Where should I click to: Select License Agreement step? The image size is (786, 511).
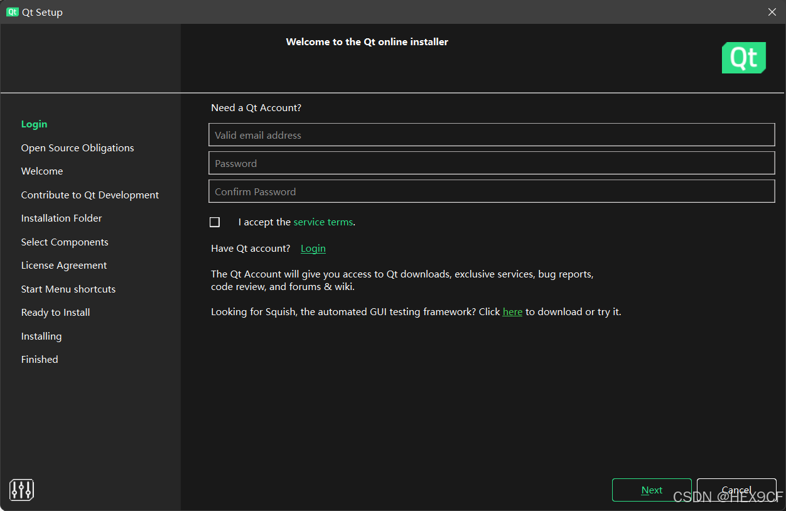pyautogui.click(x=64, y=266)
